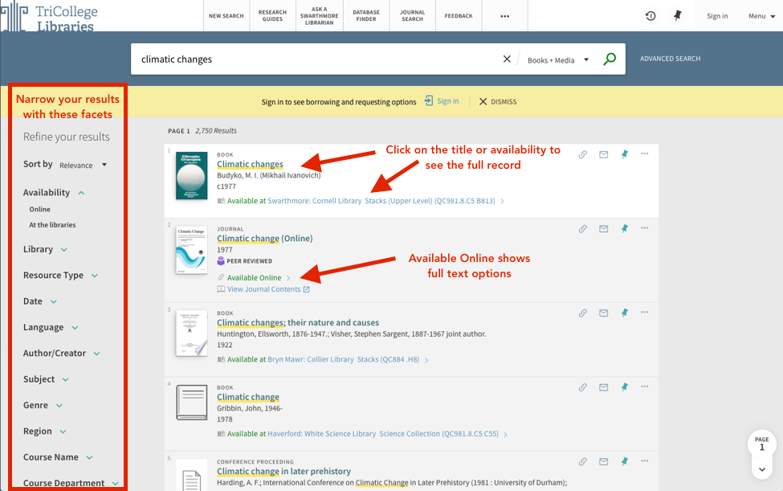Copy permalink for Climatic change in later prehistory
The height and width of the screenshot is (491, 783).
(583, 461)
